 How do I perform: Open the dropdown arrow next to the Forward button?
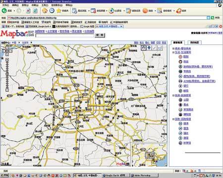click(x=23, y=11)
